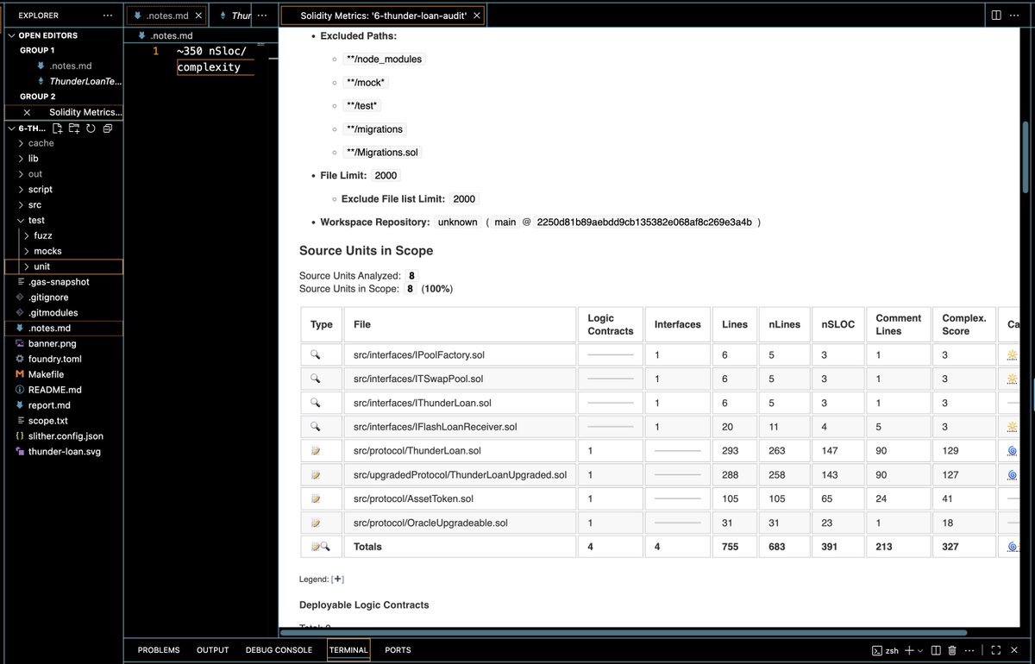Viewport: 1035px width, 664px height.
Task: Open Explorer more actions ellipsis
Action: tap(107, 16)
